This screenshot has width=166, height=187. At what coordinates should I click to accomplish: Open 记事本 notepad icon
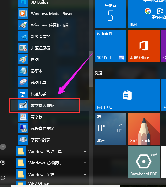tap(23, 71)
